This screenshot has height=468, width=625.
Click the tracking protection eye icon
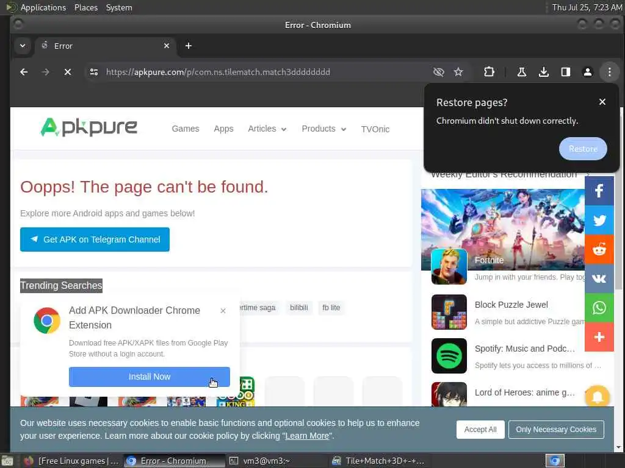click(438, 72)
